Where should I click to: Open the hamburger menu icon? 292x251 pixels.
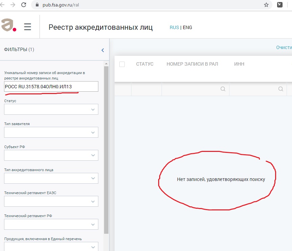tap(28, 27)
